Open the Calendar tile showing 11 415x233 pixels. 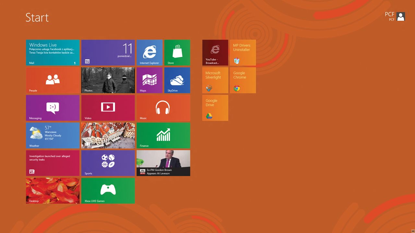click(108, 53)
